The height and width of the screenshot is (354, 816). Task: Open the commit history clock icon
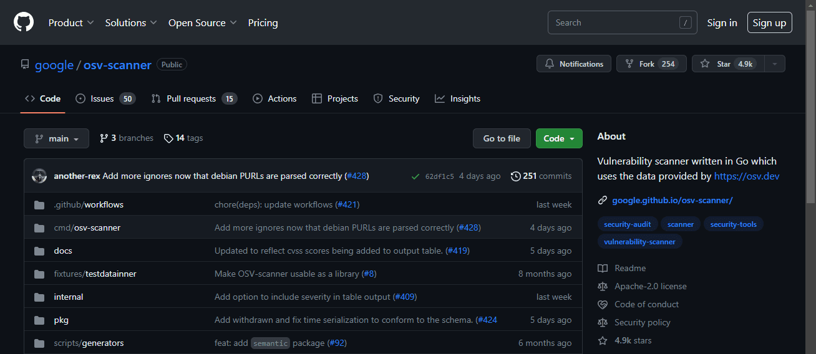515,176
